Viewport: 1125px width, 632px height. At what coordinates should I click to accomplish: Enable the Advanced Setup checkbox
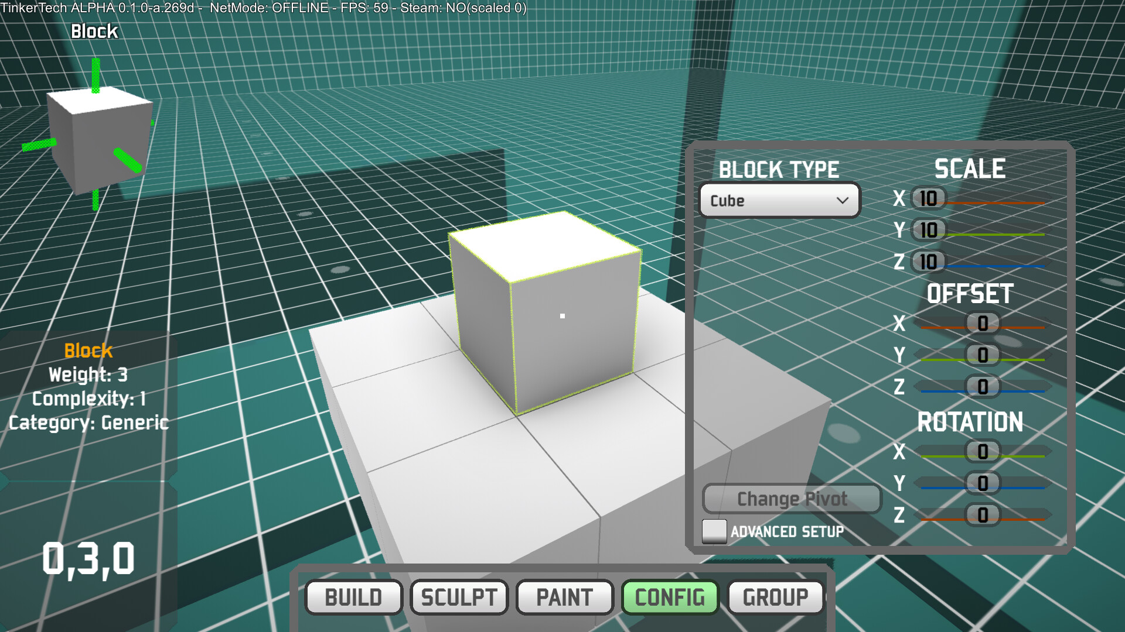714,532
